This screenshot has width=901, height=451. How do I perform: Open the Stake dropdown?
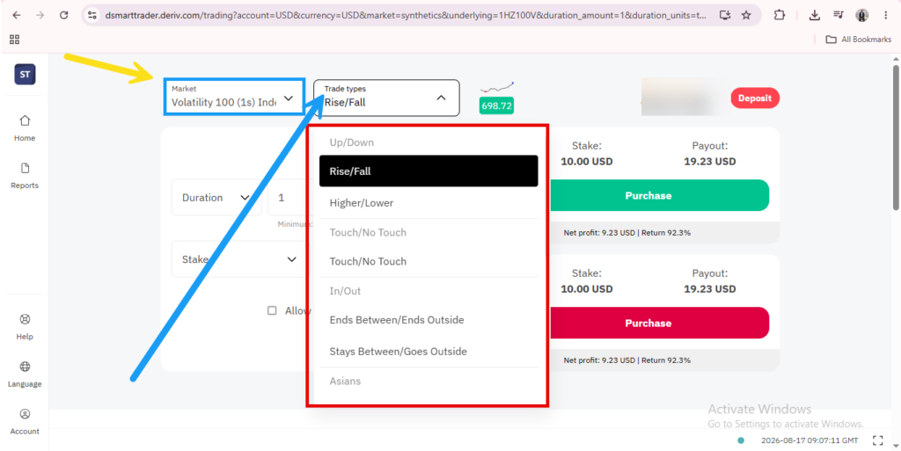pyautogui.click(x=238, y=259)
